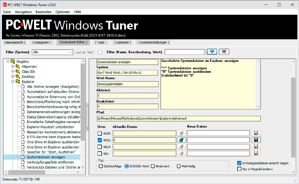Click the tree panel horizontal scrollbar thumb
Screen dimensions: 299x184
tap(27, 172)
